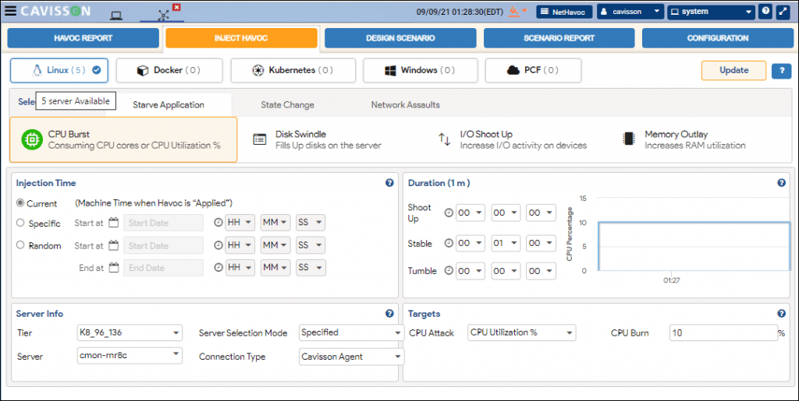This screenshot has width=799, height=401.
Task: Open the Tier dropdown K8_96_136
Action: point(130,333)
